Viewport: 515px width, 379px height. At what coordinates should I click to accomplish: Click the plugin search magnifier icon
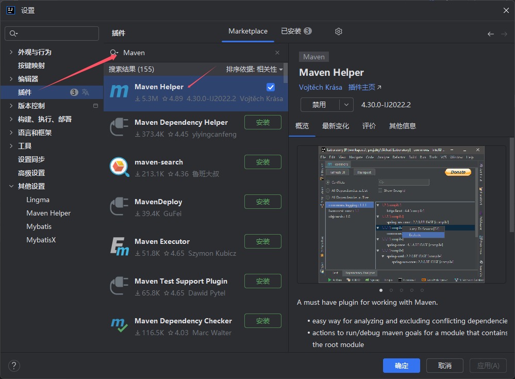113,53
